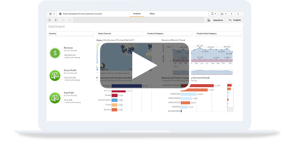Click the Avg Order value $13,420

coord(68,100)
